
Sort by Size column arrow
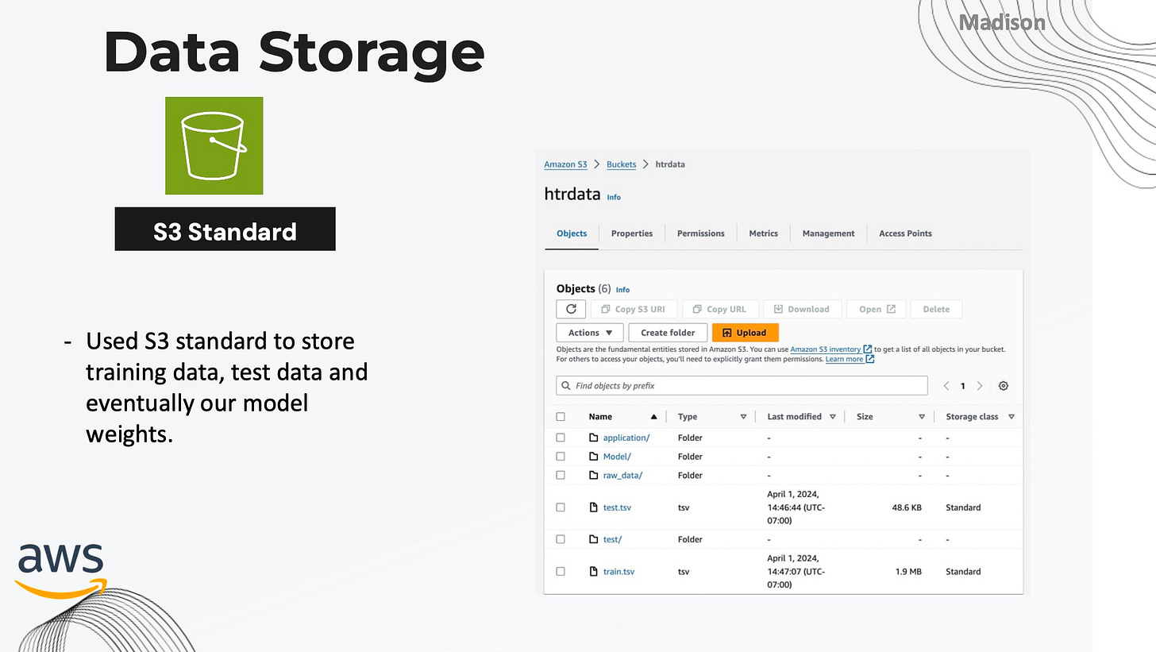(x=922, y=417)
